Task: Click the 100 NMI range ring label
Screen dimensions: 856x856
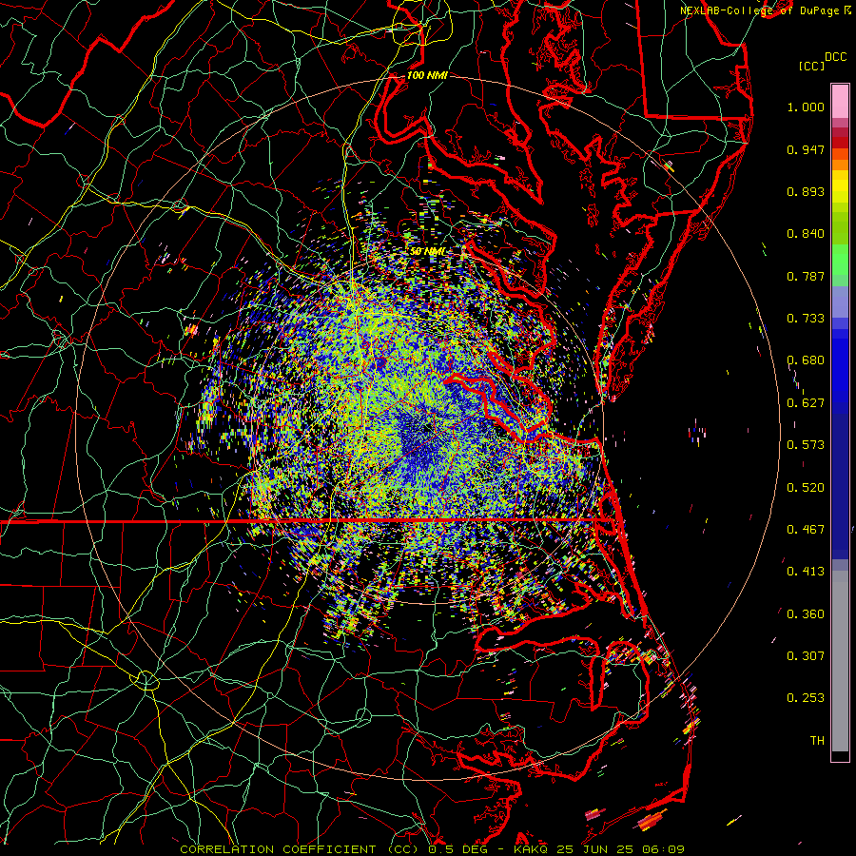Action: (x=427, y=75)
